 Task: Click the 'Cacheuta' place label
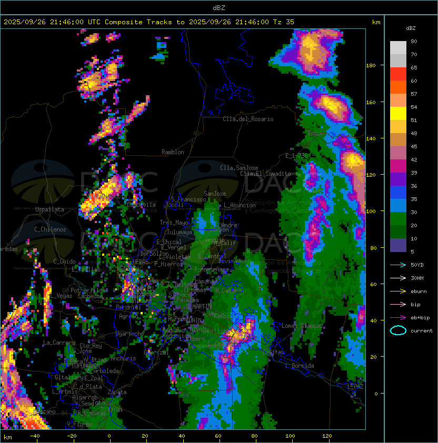point(90,296)
